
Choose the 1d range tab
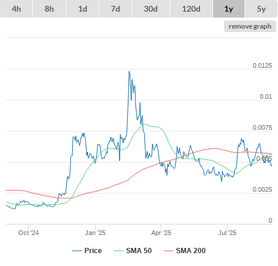coord(83,9)
